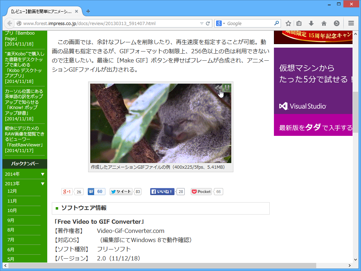Select the 【レビュー】 article tab
361x271 pixels.
(x=42, y=11)
